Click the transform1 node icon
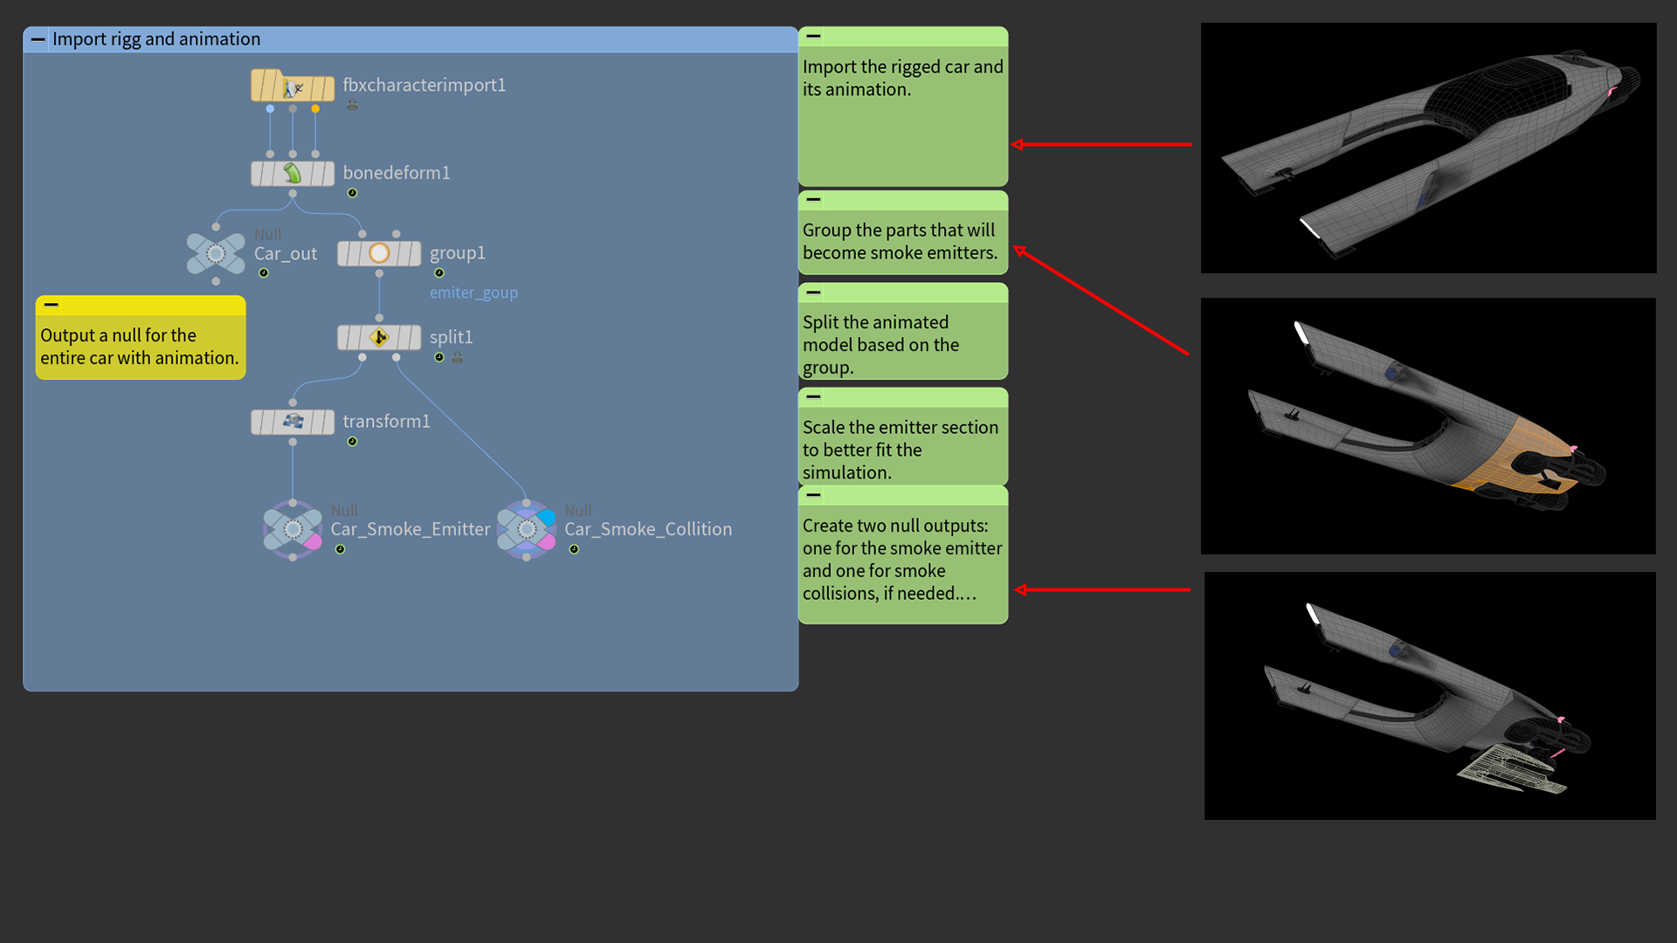1677x943 pixels. 293,422
